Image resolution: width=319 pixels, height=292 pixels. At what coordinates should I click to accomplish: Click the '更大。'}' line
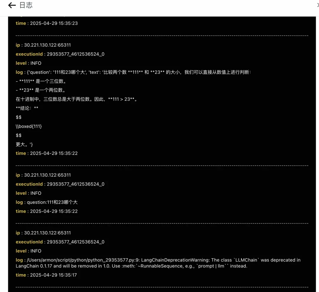pos(24,144)
